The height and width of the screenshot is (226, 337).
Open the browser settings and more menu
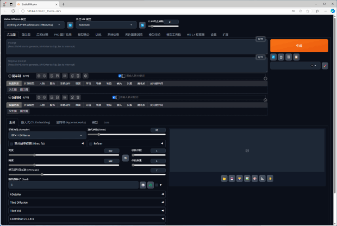click(x=325, y=11)
